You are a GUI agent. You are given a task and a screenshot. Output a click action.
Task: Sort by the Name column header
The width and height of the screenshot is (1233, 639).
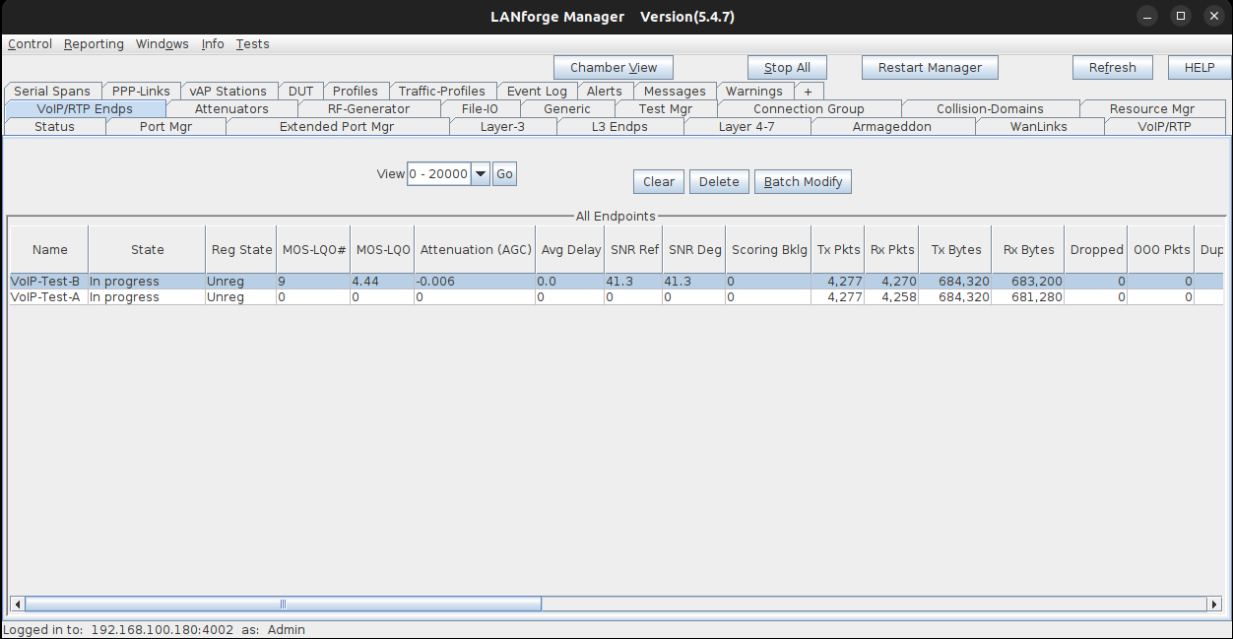(x=49, y=250)
